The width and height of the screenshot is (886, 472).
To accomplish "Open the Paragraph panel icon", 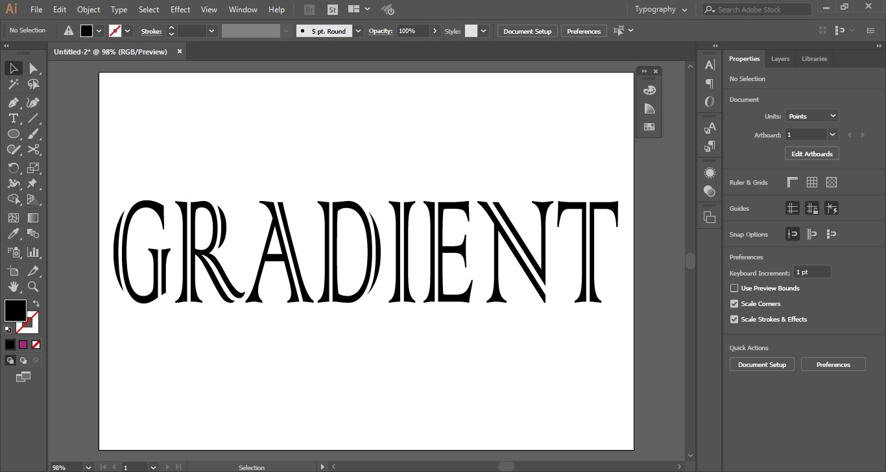I will tap(710, 83).
